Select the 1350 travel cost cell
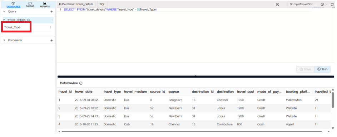This screenshot has height=137, width=337. (240, 100)
